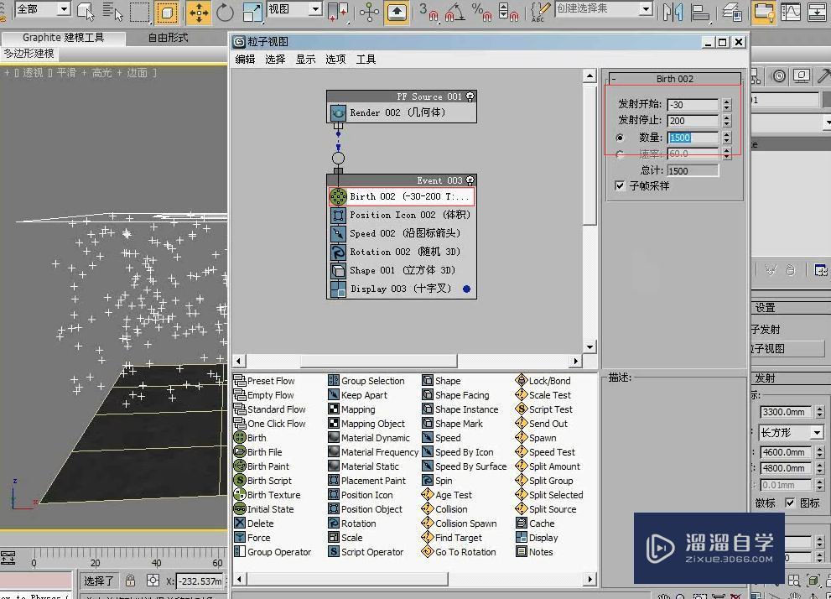Toggle the 子帧采样 checkbox
The width and height of the screenshot is (831, 599).
619,185
